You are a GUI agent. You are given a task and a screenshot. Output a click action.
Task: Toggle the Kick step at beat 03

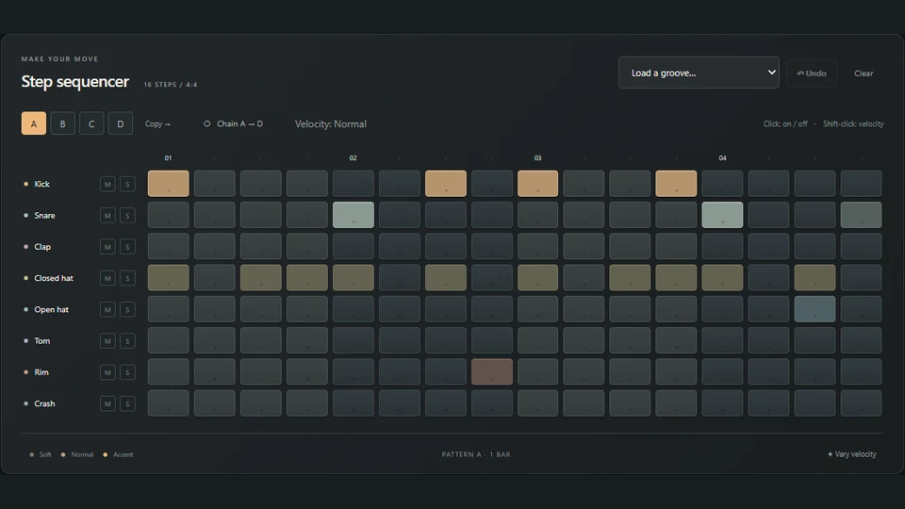click(x=538, y=184)
